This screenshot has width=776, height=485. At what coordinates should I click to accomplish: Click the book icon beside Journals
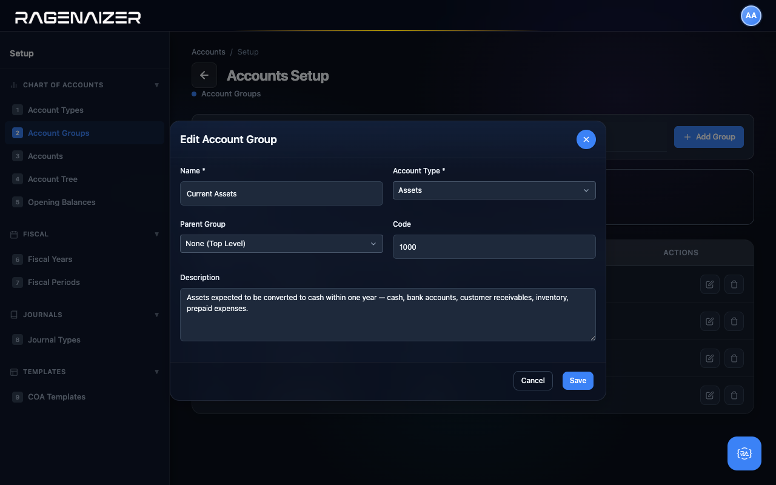[14, 315]
